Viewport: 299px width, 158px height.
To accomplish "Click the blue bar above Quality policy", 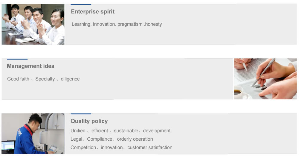I will [x=81, y=114].
